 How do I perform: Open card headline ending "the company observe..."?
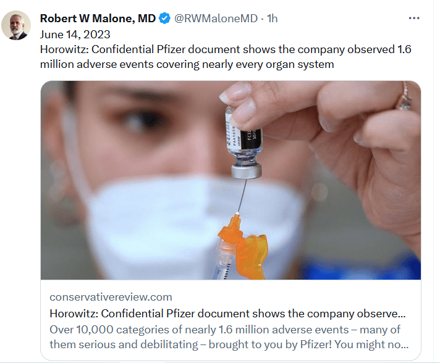click(227, 312)
